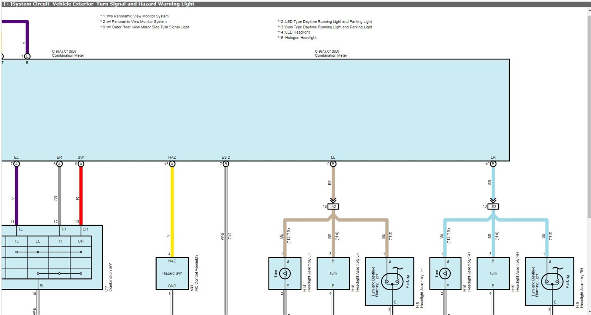
Task: Click the H8 Headlight Assembly LH label
Action: tap(419, 288)
